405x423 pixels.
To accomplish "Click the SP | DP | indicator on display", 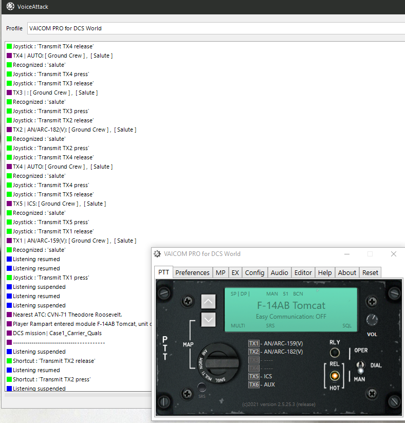I will pos(240,294).
